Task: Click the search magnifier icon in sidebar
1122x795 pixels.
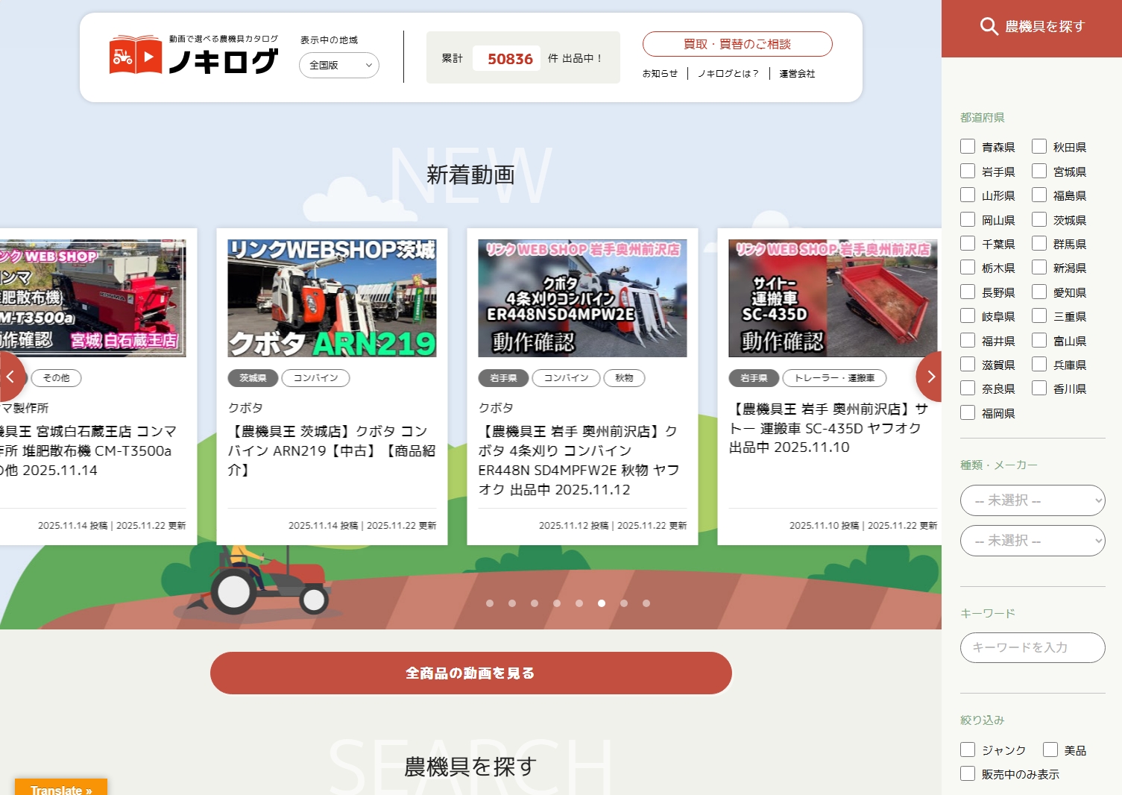Action: pos(989,27)
